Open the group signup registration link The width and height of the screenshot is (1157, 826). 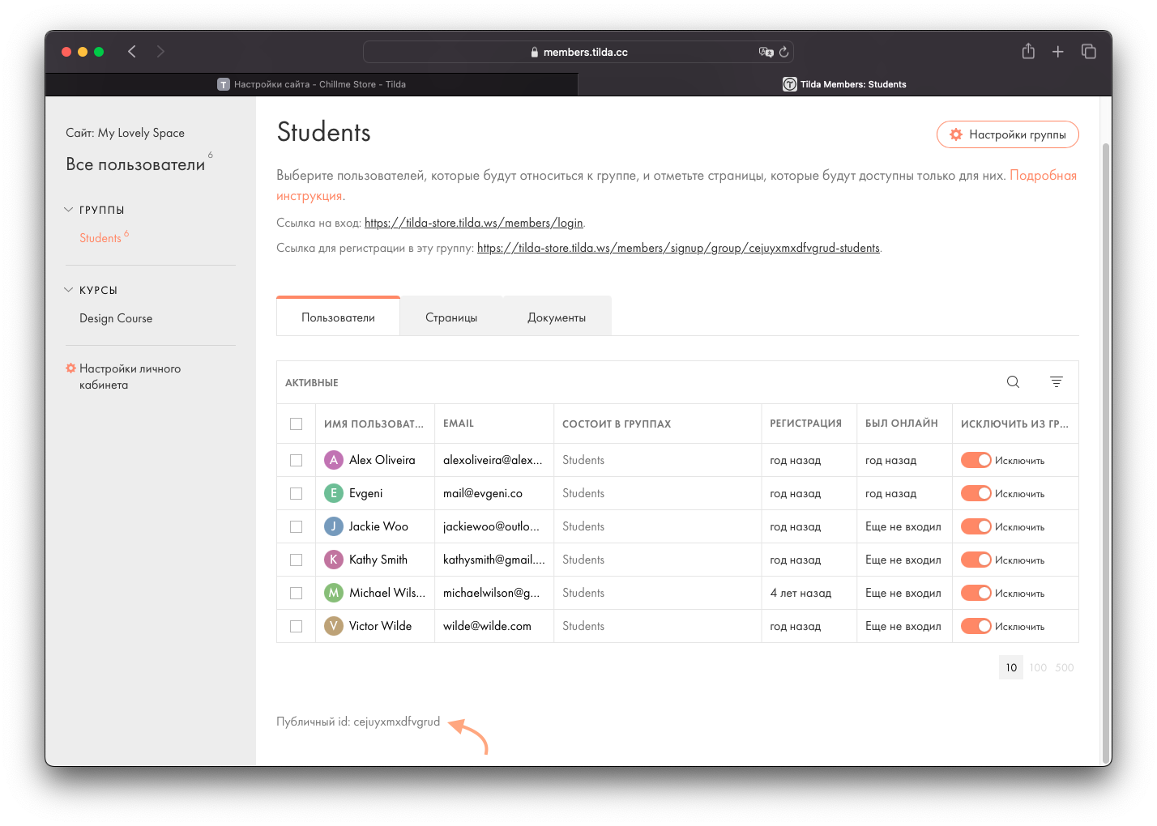coord(678,248)
